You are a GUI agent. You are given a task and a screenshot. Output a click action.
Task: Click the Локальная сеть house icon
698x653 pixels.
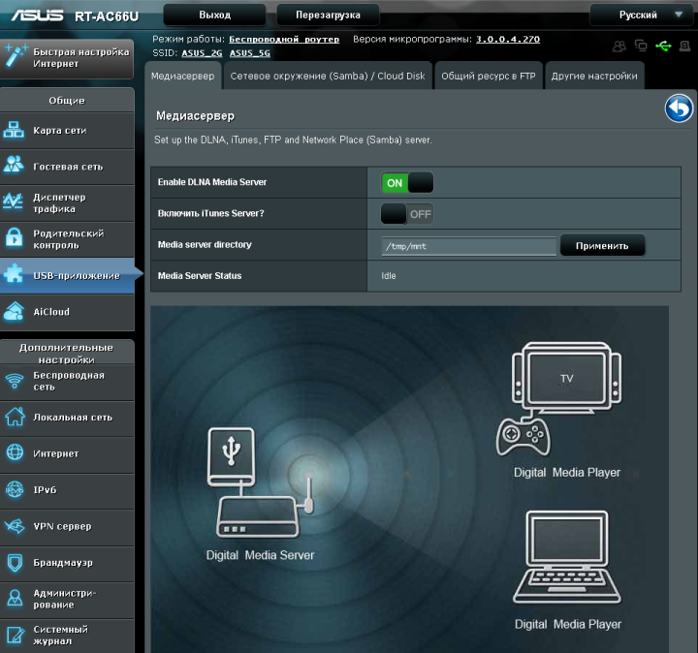tap(15, 417)
